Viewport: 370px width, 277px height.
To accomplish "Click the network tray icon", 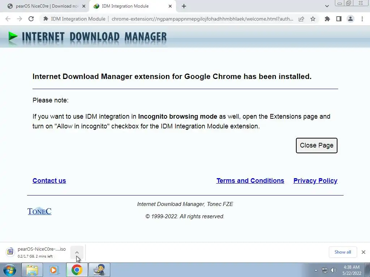I will point(325,270).
